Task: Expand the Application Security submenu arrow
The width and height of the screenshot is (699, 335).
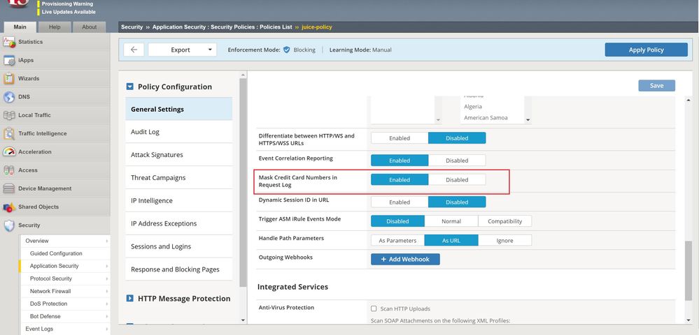Action: 106,266
